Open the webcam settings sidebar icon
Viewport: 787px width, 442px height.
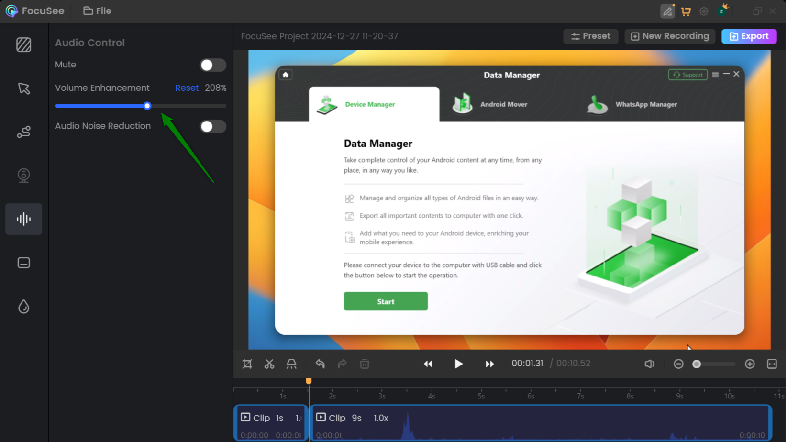pos(23,176)
